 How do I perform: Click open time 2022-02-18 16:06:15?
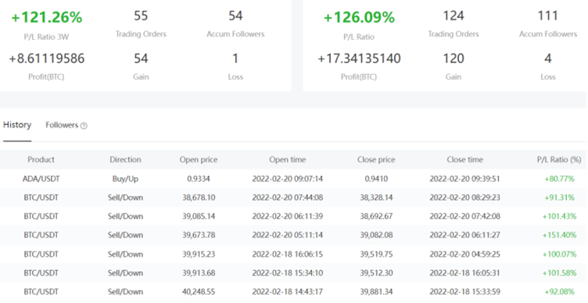point(287,254)
